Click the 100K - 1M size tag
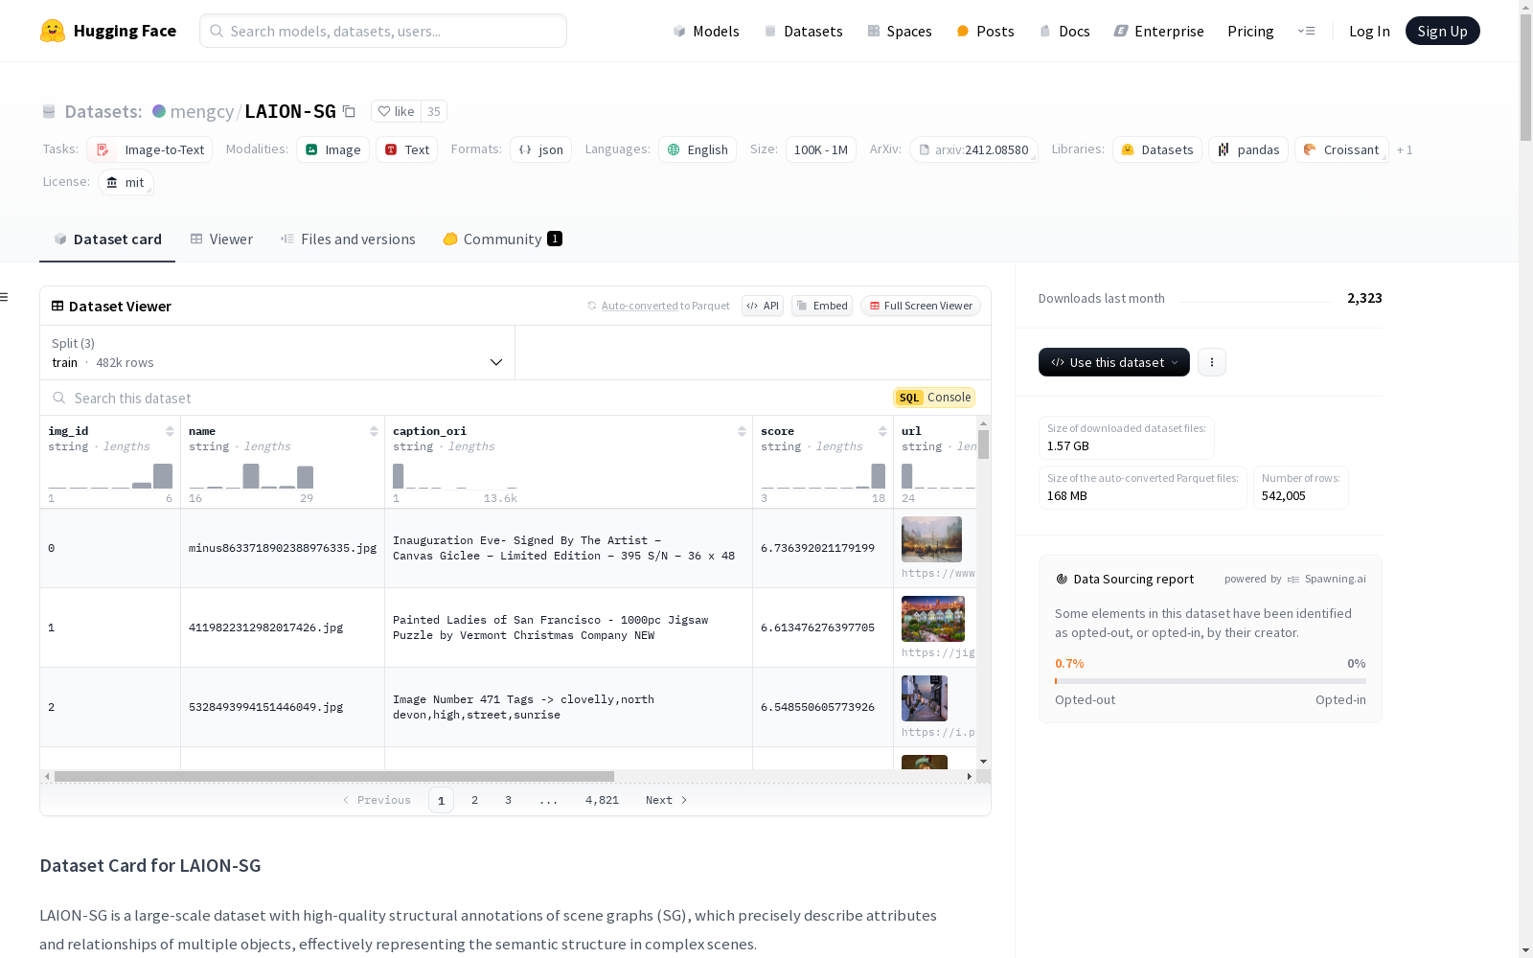 click(x=821, y=149)
